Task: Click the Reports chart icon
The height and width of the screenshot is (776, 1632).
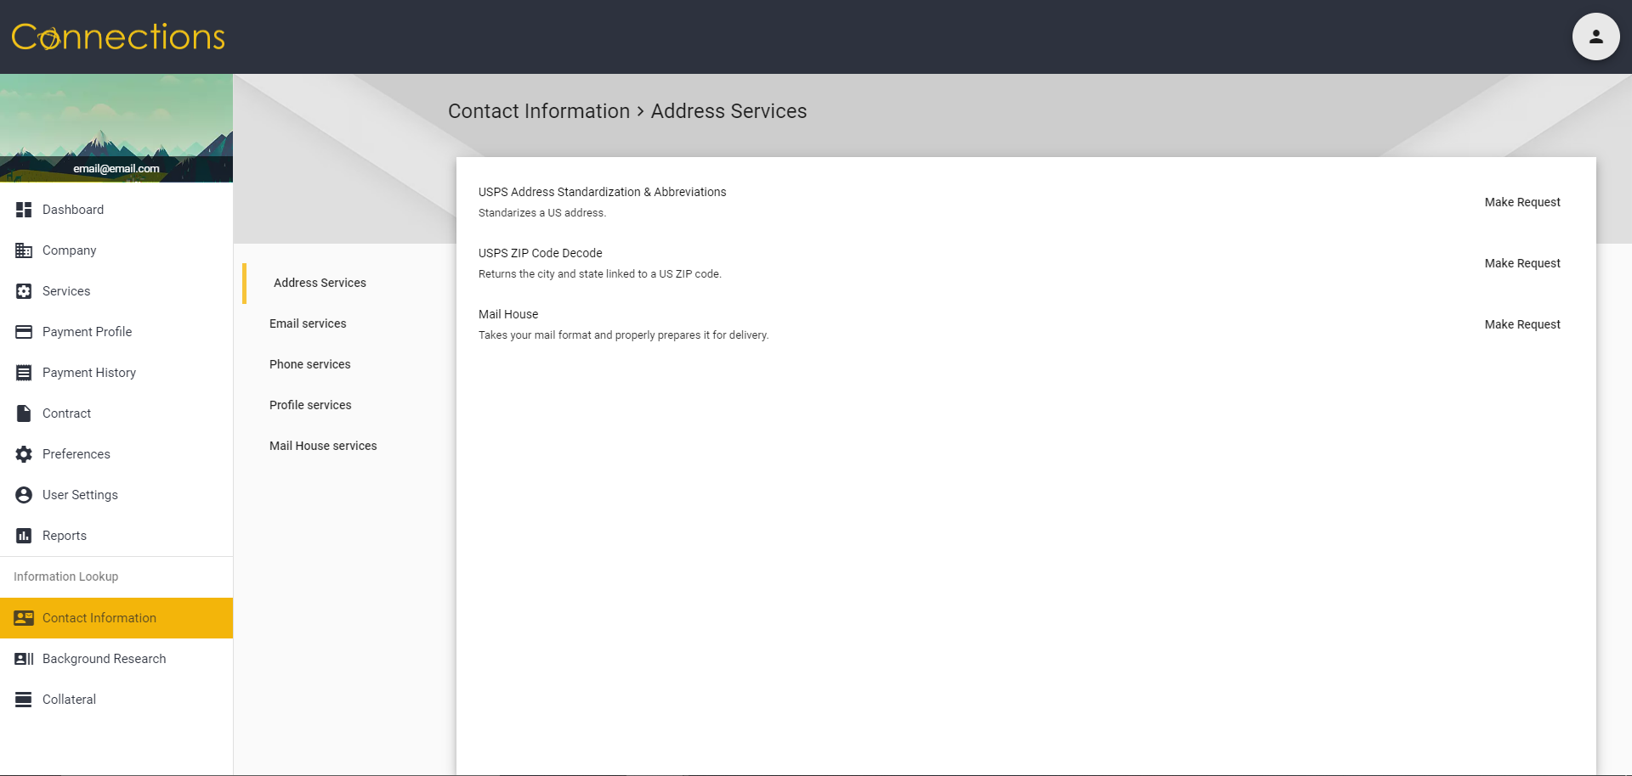Action: click(x=24, y=536)
